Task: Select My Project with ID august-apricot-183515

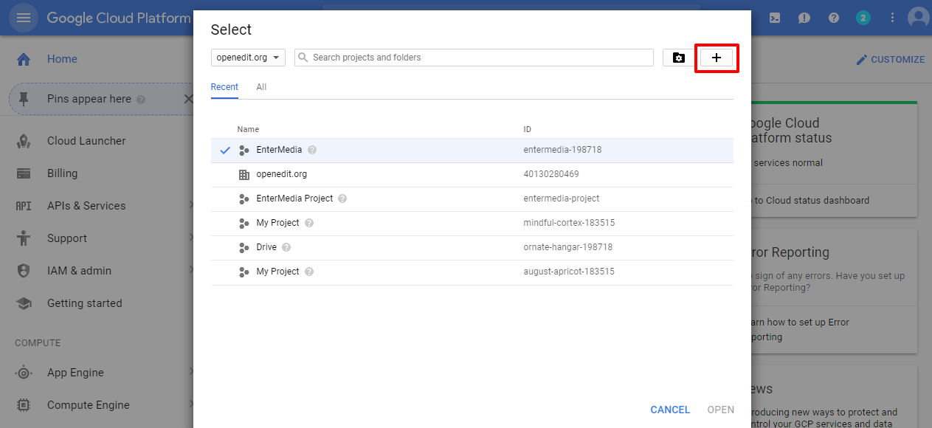Action: pyautogui.click(x=472, y=272)
